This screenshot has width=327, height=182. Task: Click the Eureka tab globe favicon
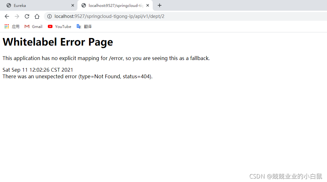coord(9,5)
